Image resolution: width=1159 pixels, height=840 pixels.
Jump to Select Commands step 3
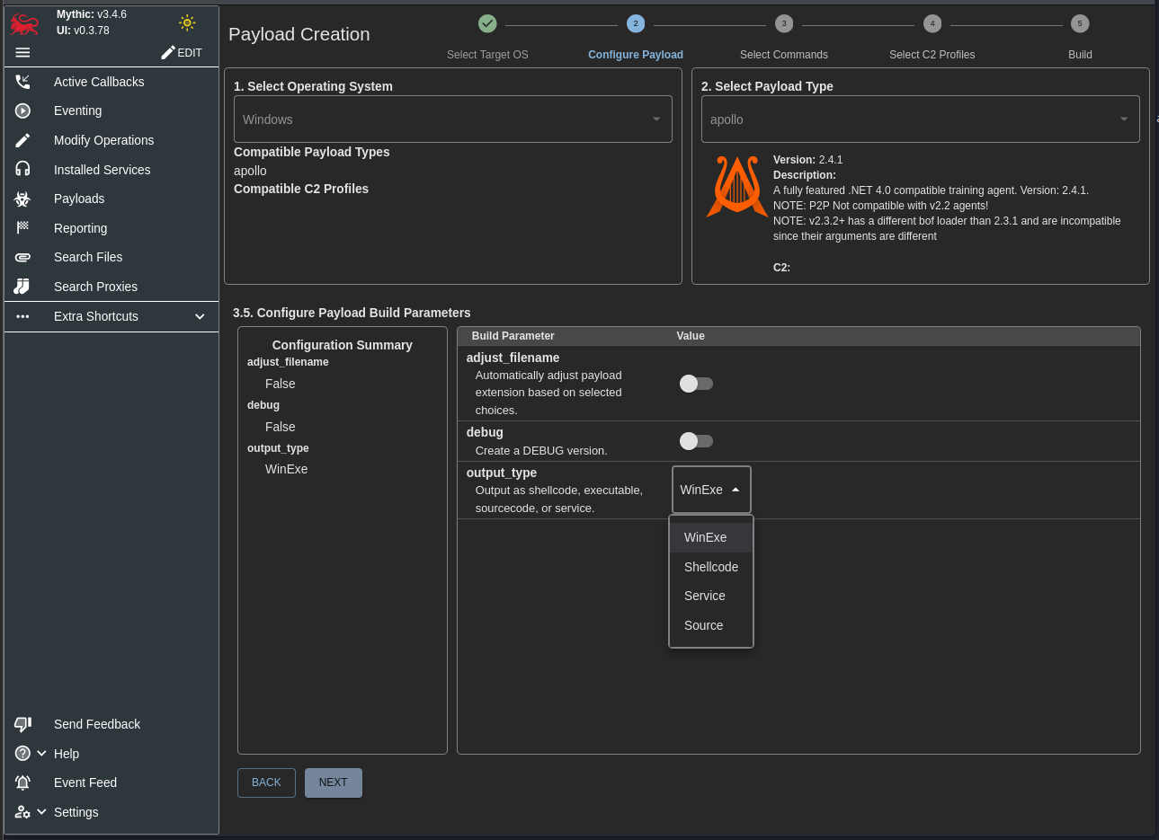tap(783, 23)
